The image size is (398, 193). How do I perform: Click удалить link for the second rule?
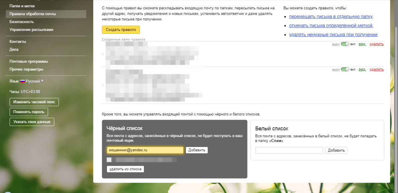point(376,70)
